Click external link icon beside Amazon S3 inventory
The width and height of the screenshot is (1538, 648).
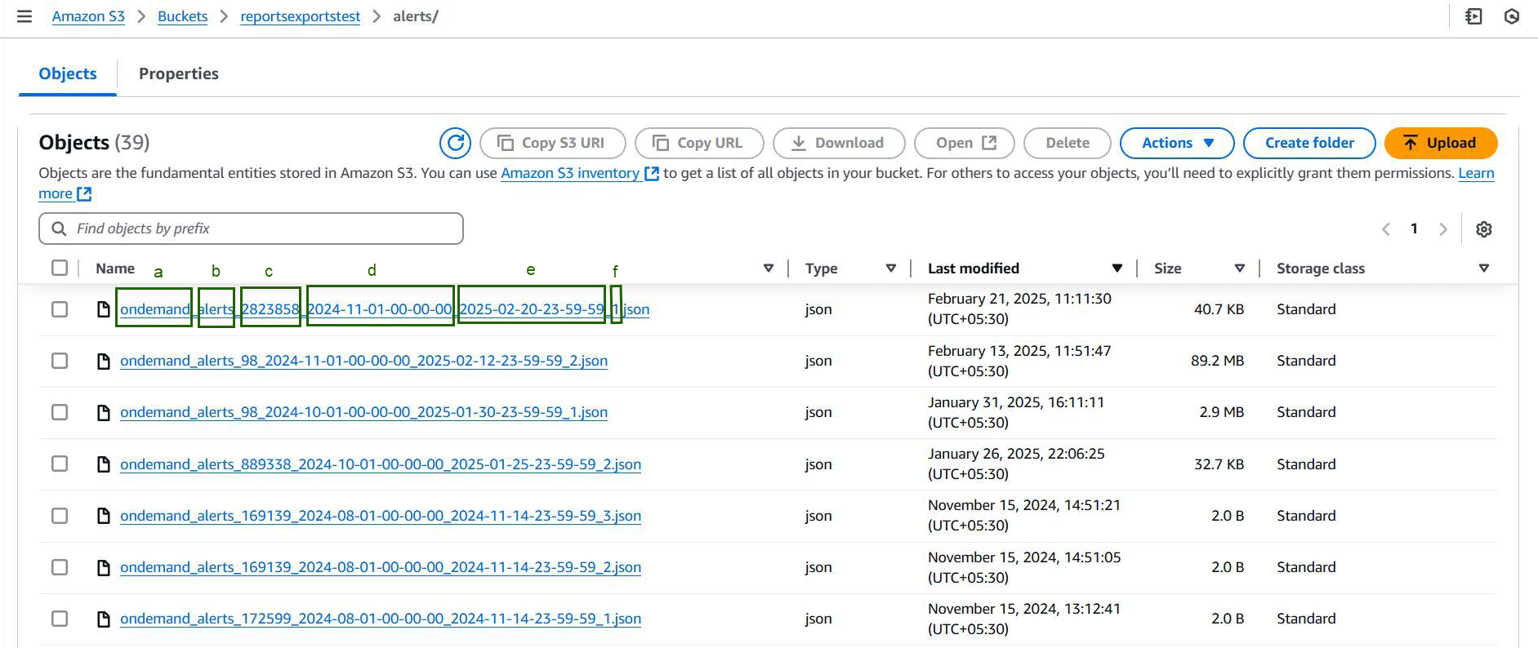point(652,173)
